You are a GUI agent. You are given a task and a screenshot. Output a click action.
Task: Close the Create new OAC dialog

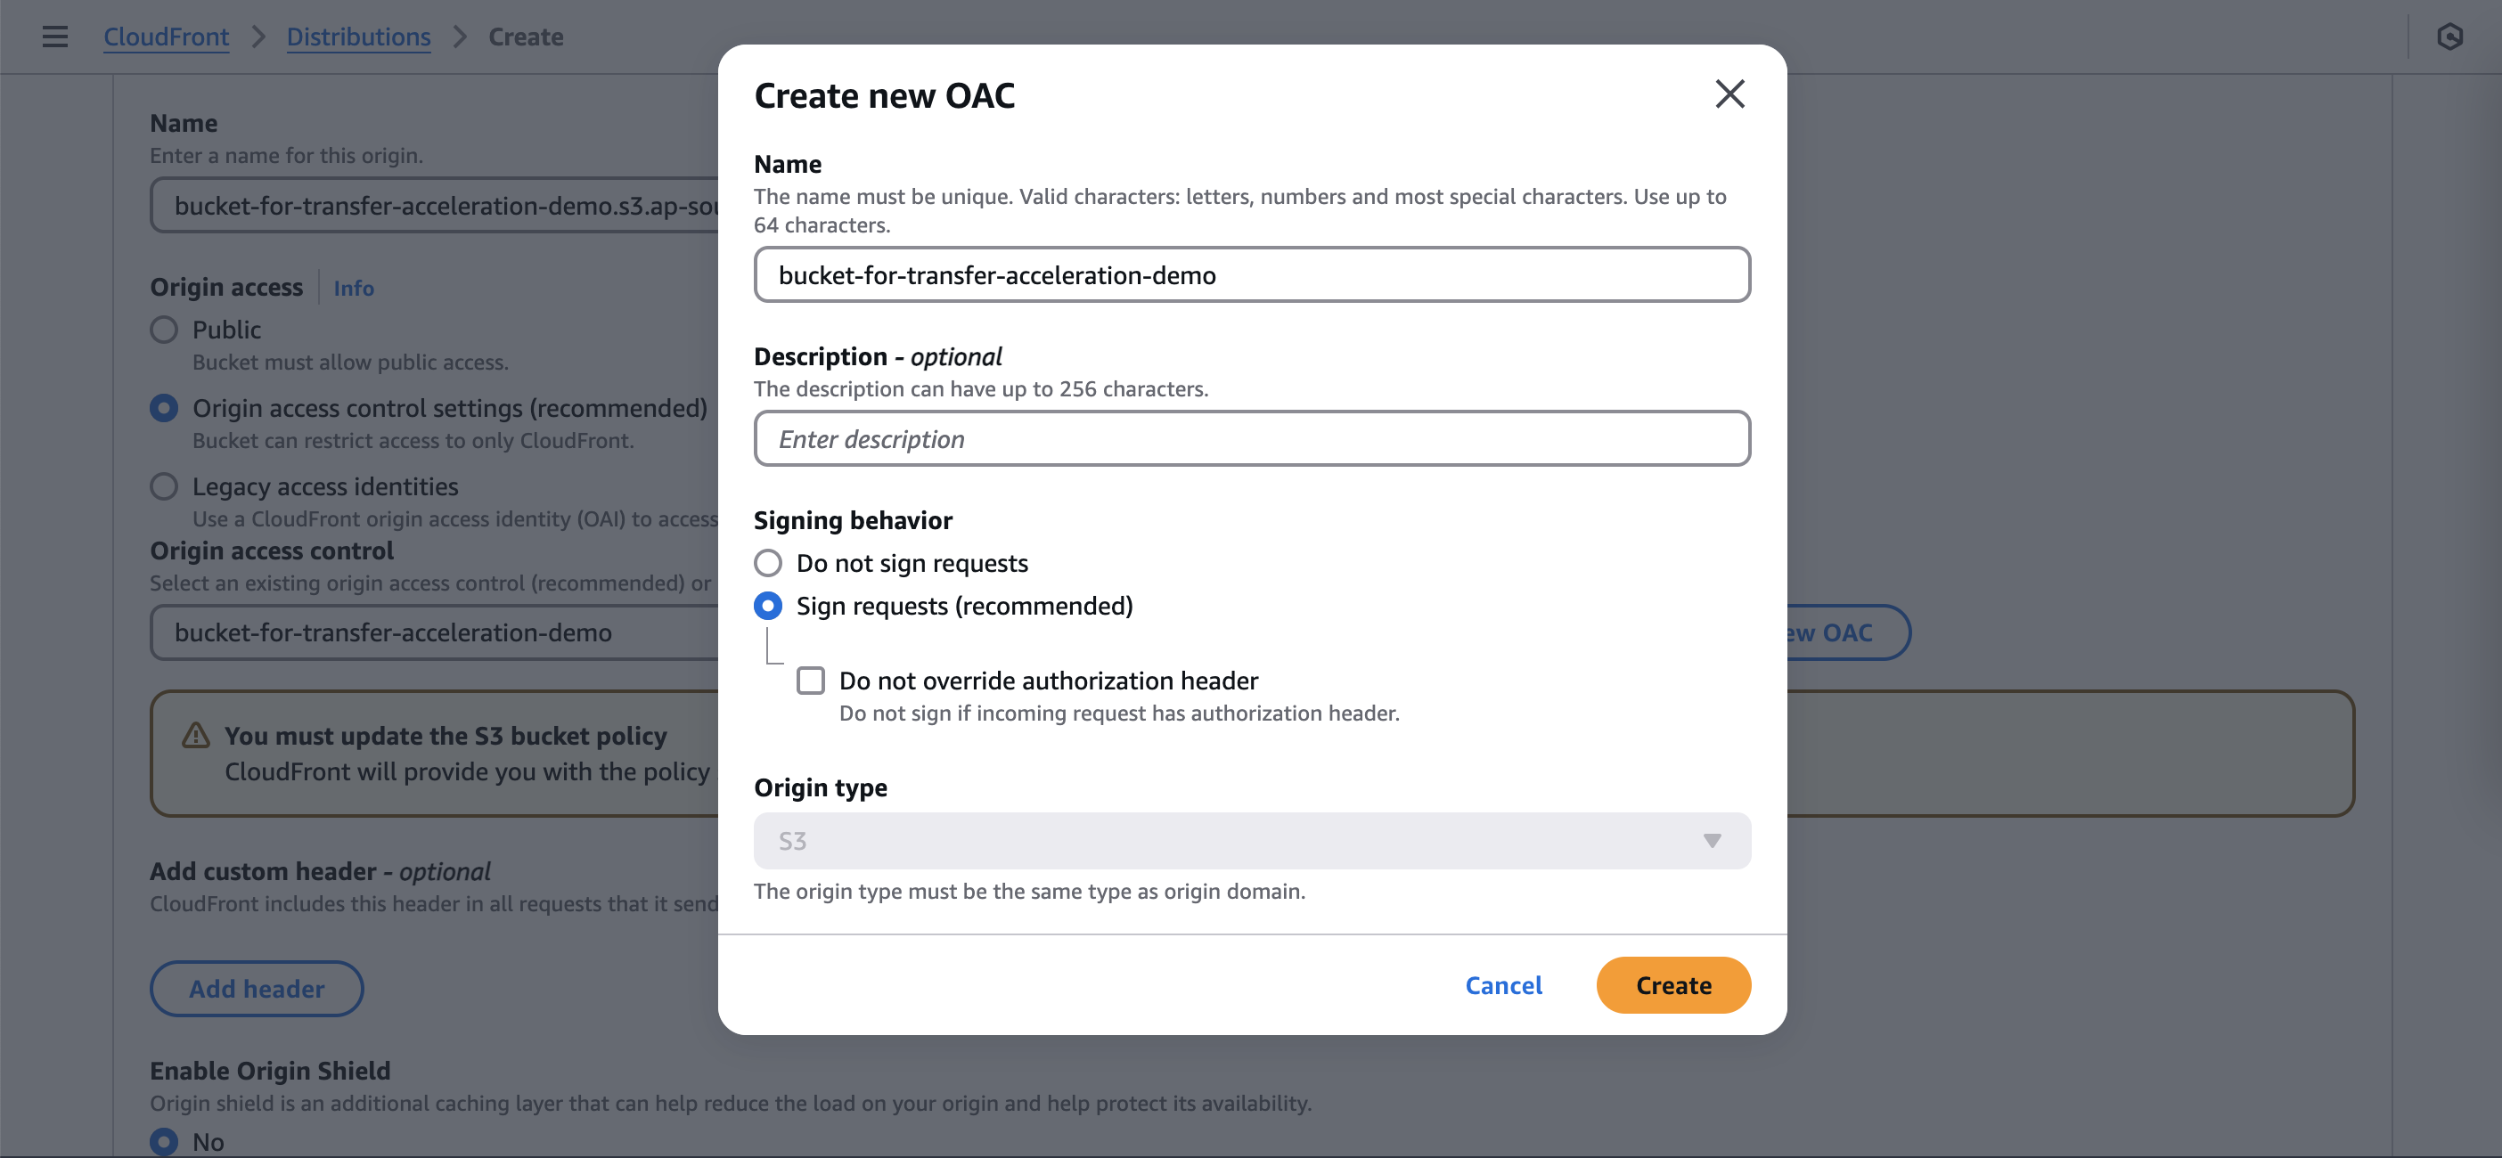1729,94
